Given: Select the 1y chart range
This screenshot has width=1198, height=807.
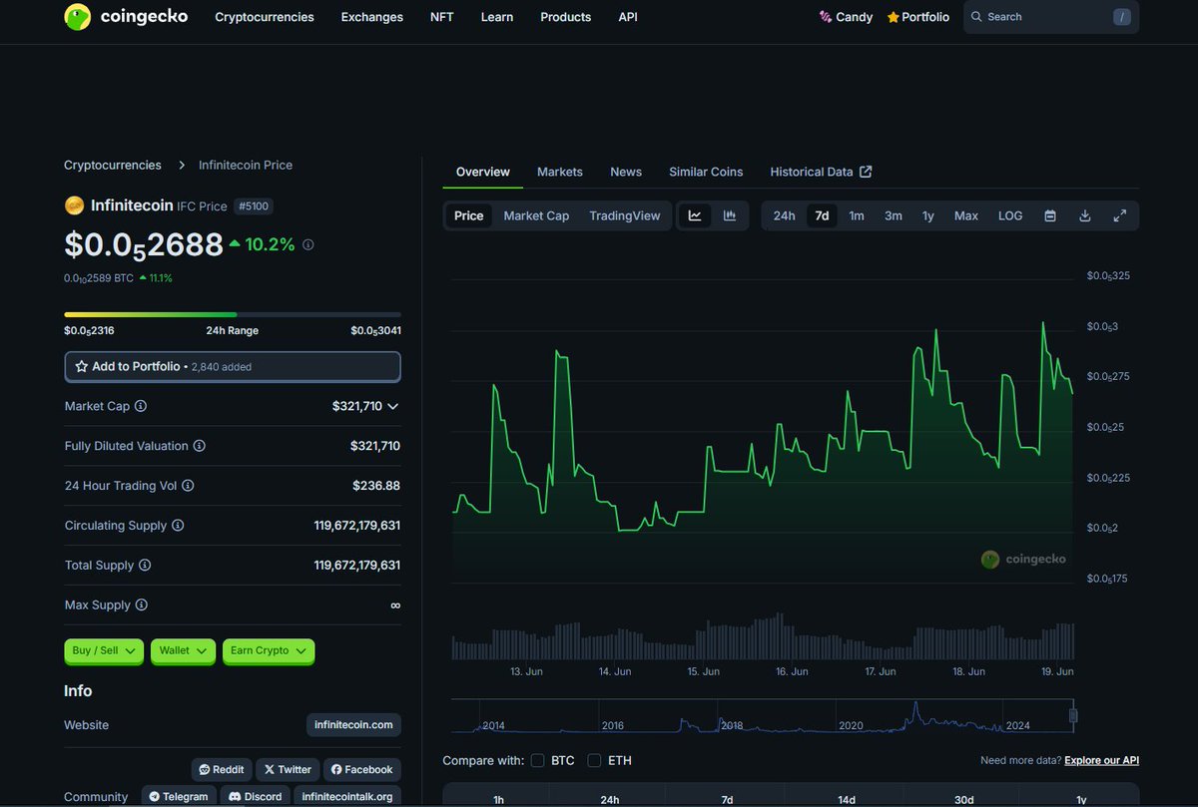Looking at the screenshot, I should 928,215.
